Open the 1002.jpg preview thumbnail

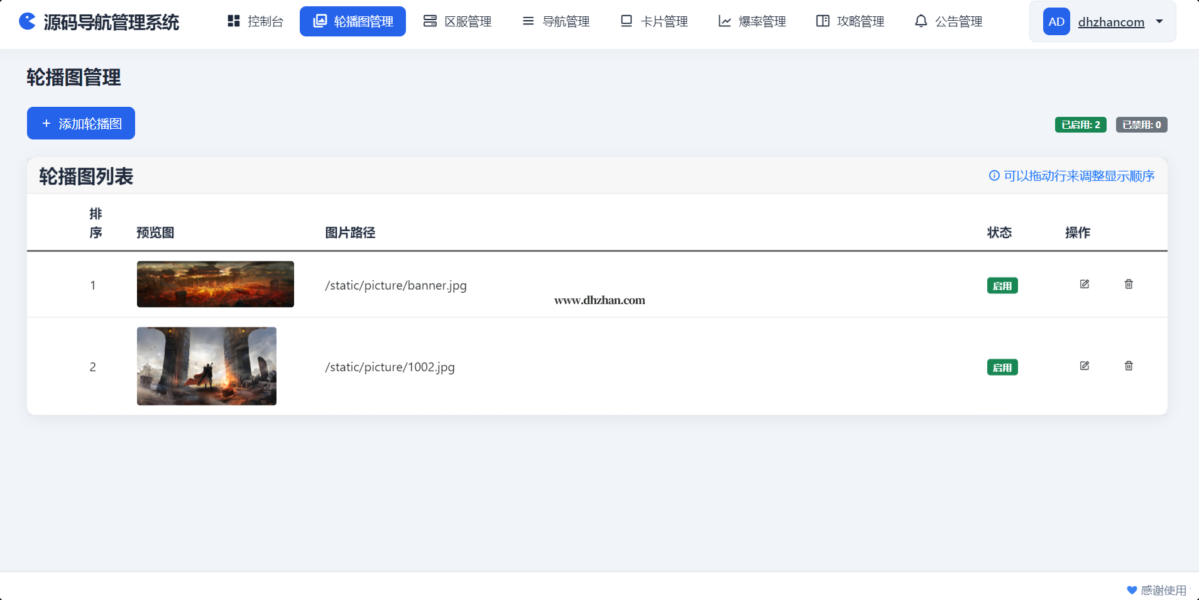pyautogui.click(x=207, y=366)
